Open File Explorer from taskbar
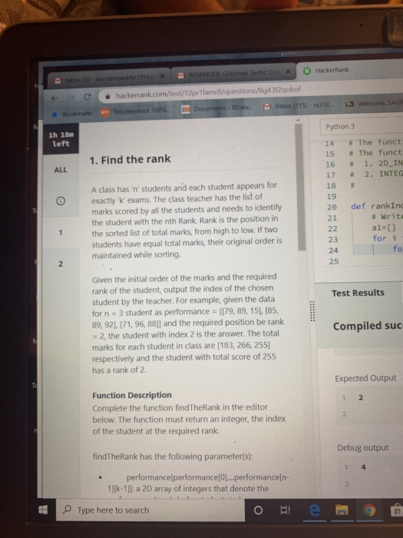This screenshot has width=403, height=538. [x=342, y=510]
